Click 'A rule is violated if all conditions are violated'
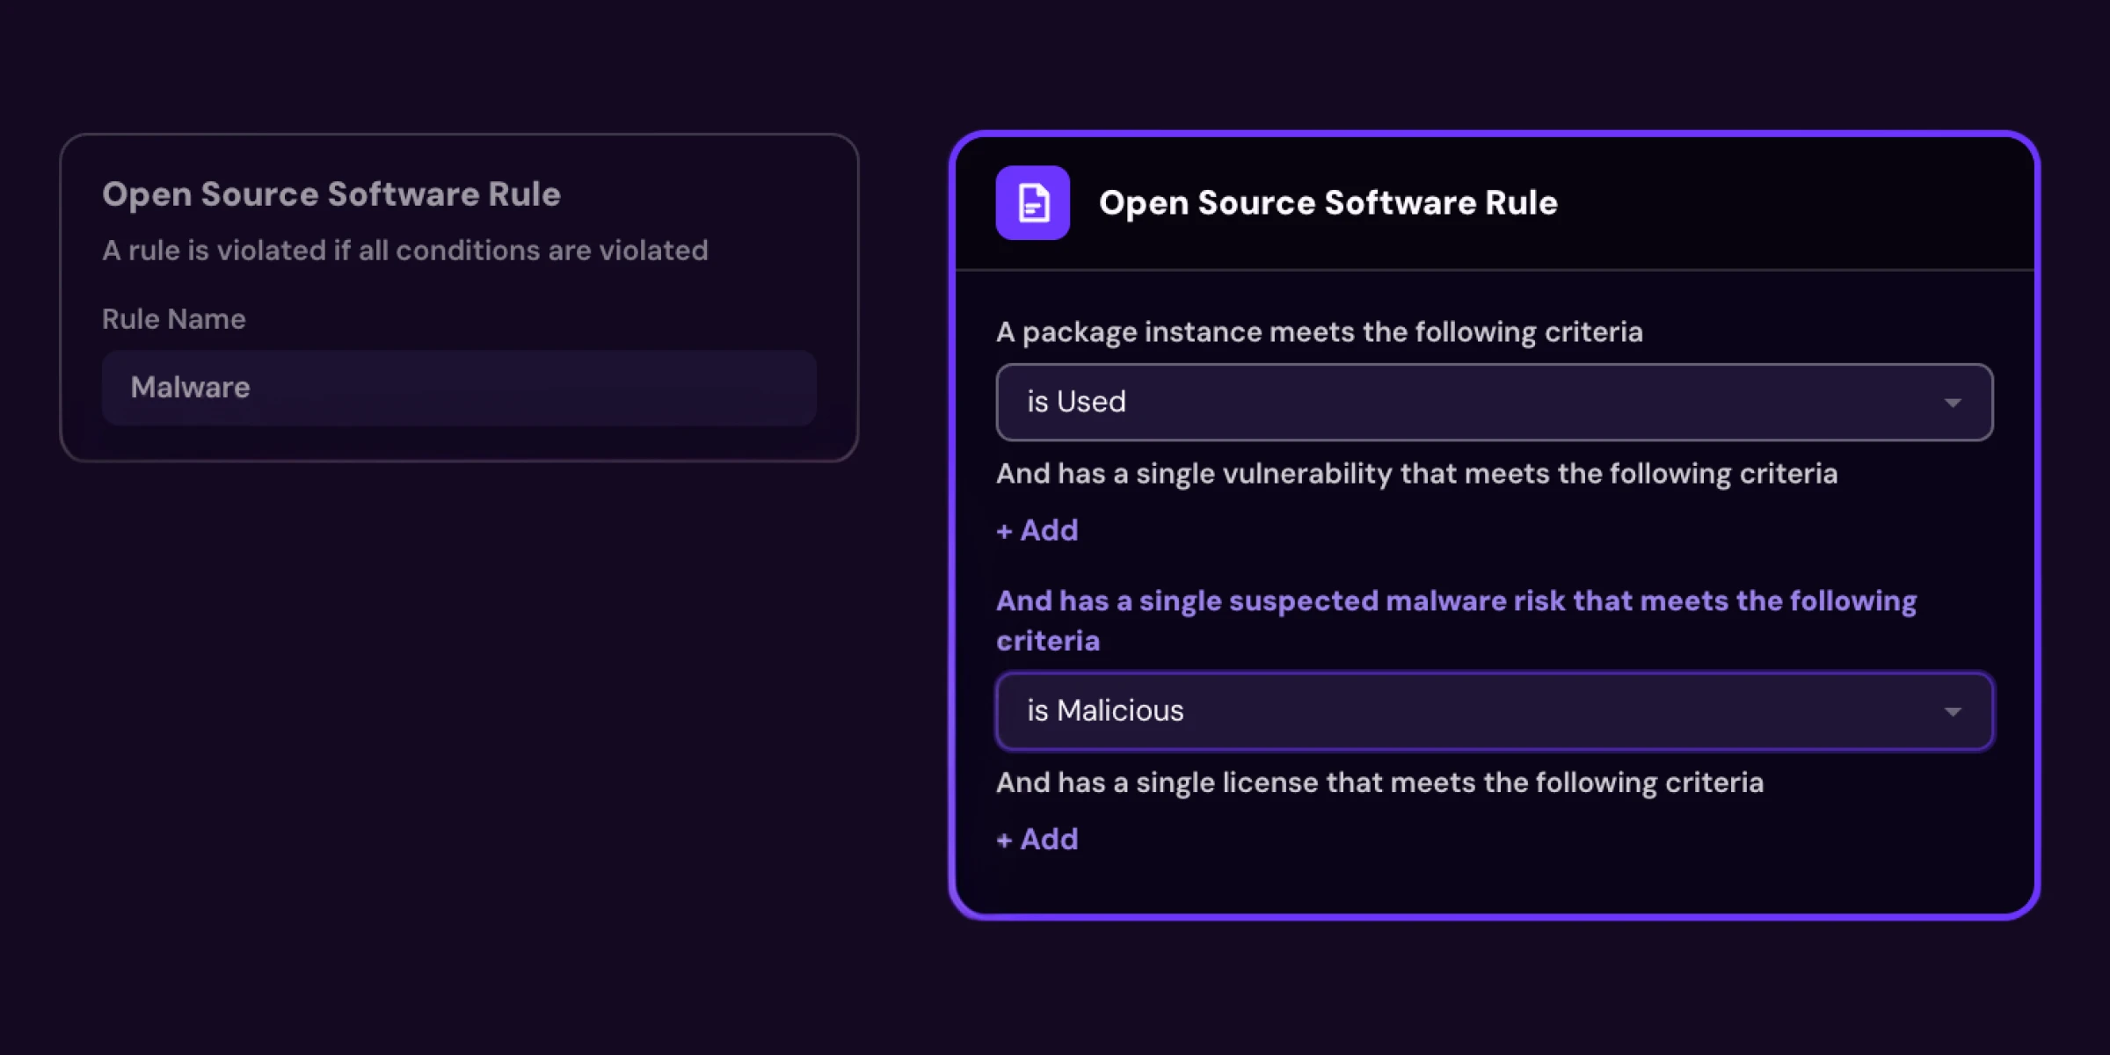Image resolution: width=2110 pixels, height=1055 pixels. (405, 251)
